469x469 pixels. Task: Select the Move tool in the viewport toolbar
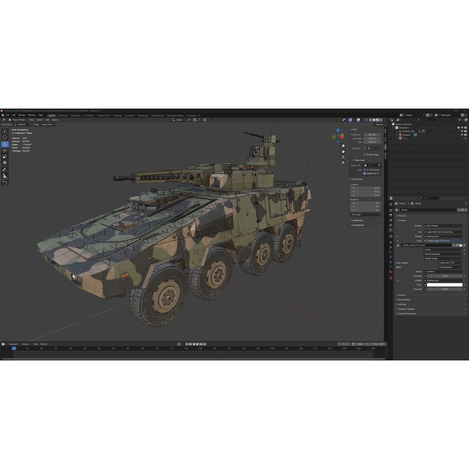pyautogui.click(x=5, y=144)
